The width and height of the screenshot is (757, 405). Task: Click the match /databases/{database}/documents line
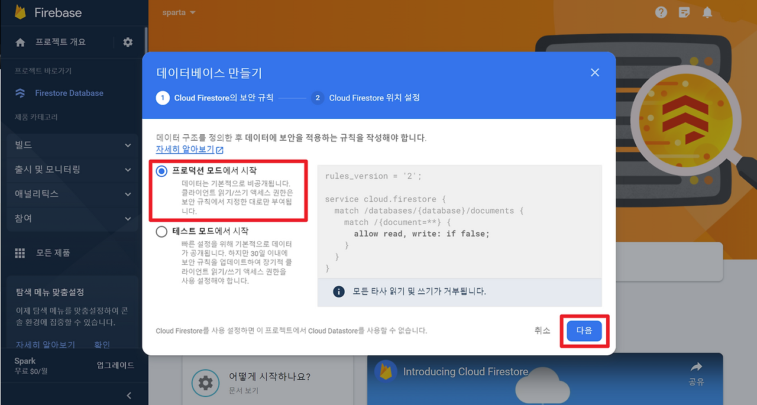(x=429, y=210)
